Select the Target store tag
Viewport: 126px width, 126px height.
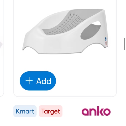tap(51, 111)
